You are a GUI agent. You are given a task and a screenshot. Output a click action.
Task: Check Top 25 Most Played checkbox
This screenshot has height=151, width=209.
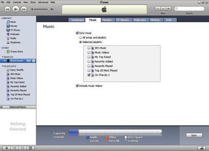[x=89, y=70]
